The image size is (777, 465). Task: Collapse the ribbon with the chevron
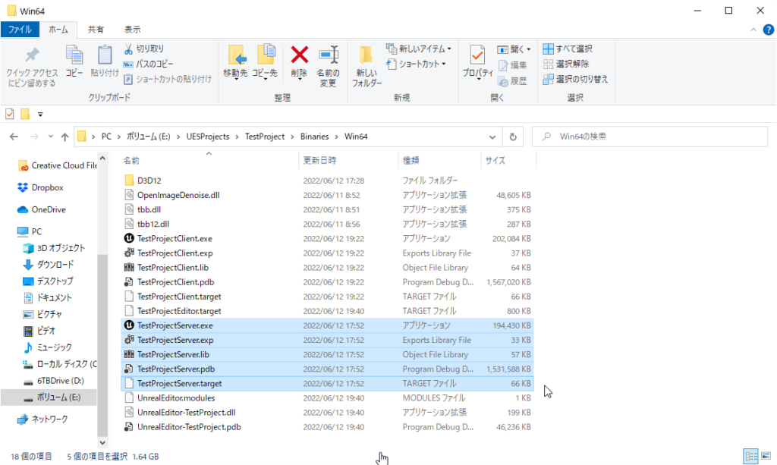pyautogui.click(x=753, y=30)
